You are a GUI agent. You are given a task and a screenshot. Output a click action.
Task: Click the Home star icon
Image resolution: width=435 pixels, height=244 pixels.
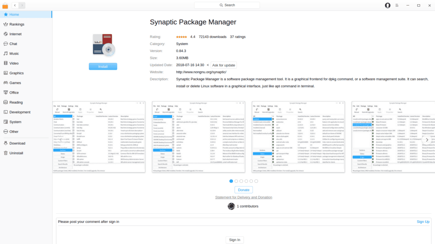(x=6, y=14)
